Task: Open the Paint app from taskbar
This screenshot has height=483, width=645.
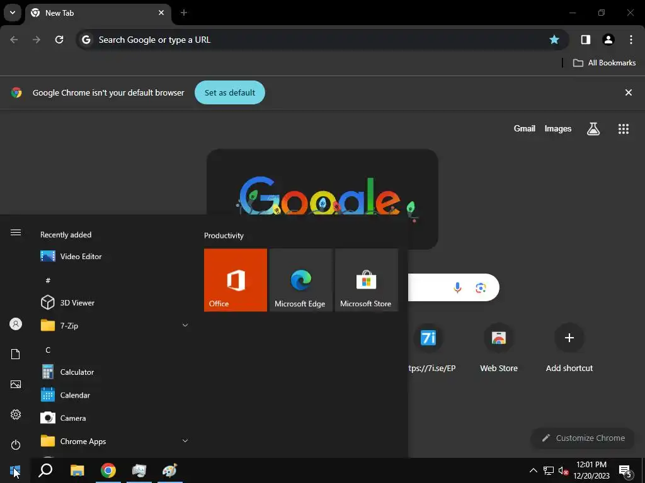Action: [170, 470]
